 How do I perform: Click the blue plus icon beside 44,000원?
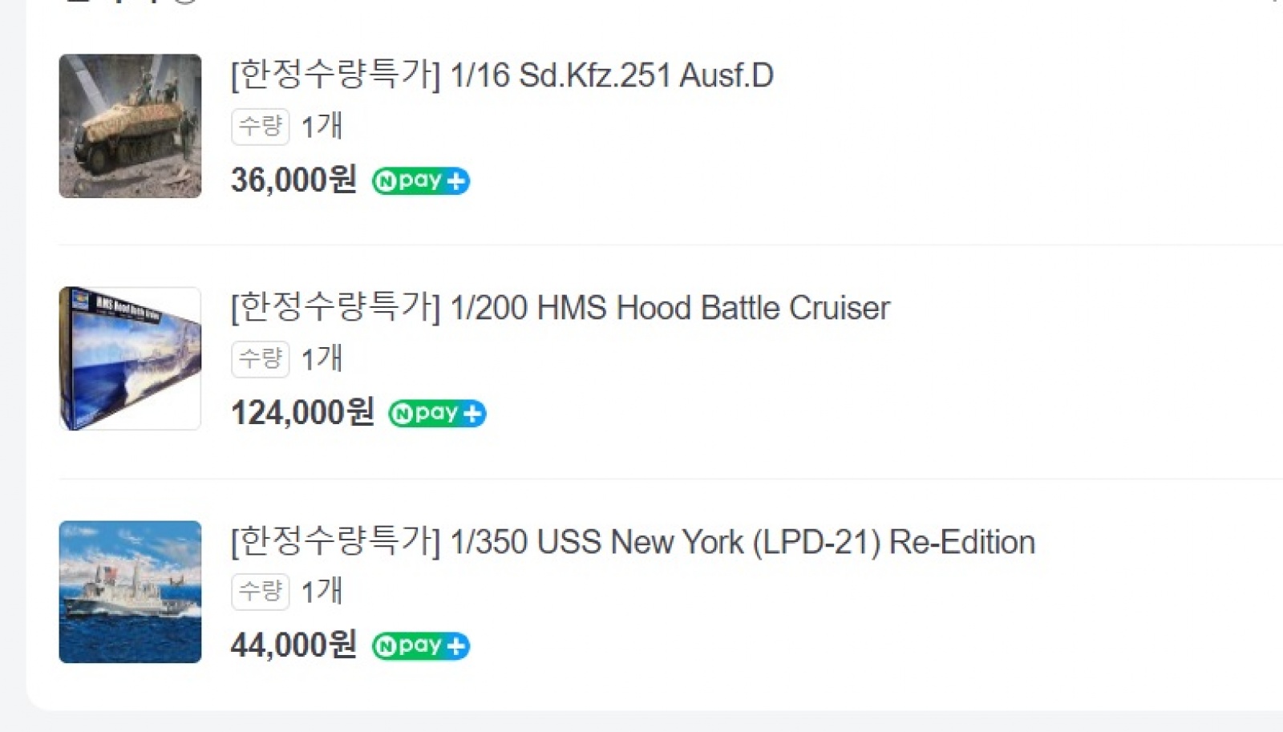point(456,646)
